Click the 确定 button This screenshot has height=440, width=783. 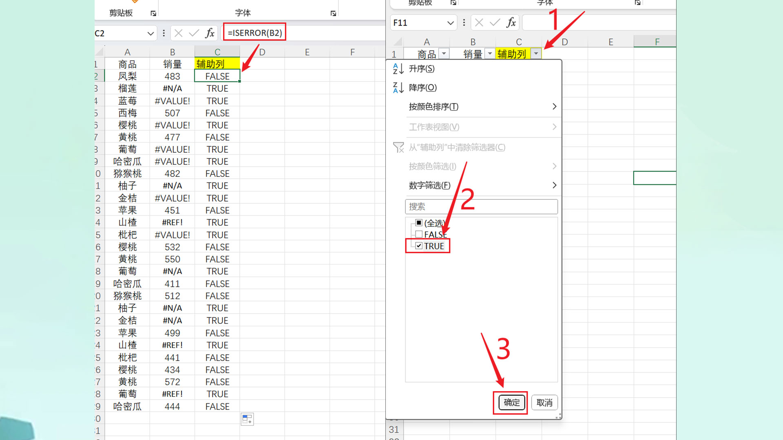click(511, 403)
